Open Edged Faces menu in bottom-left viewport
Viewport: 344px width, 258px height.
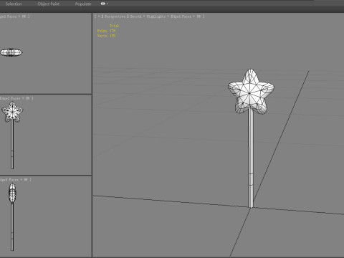coord(9,179)
